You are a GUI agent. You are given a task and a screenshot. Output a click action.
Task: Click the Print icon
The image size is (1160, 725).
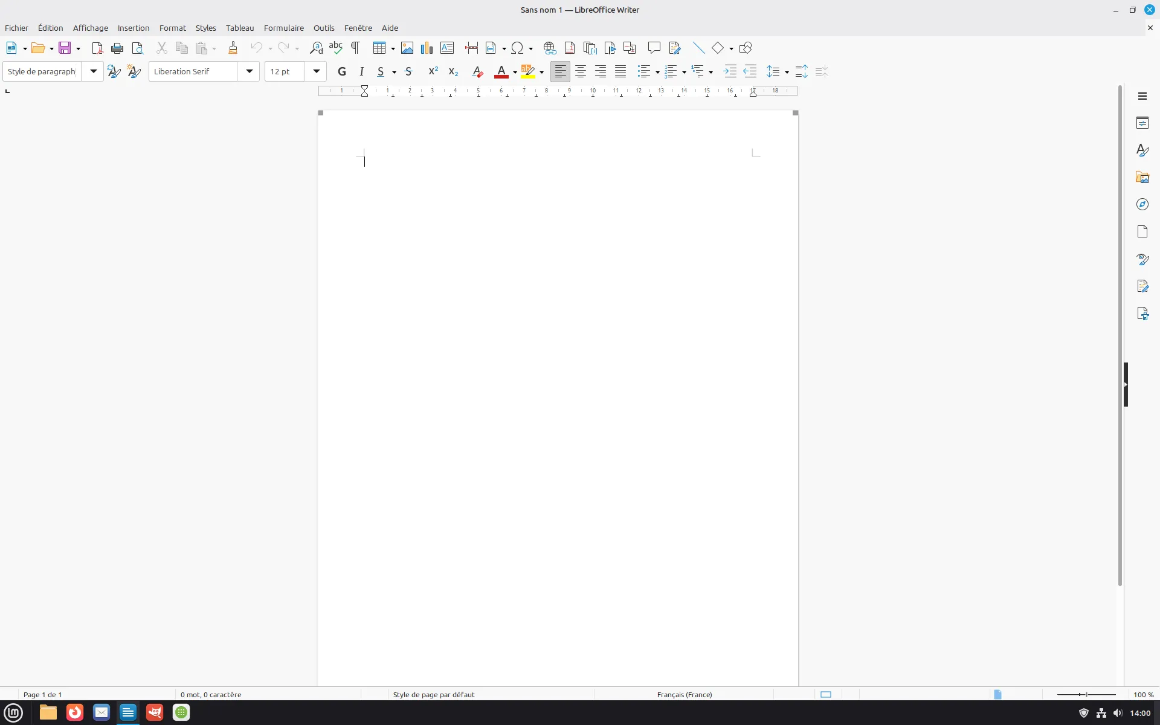click(117, 48)
